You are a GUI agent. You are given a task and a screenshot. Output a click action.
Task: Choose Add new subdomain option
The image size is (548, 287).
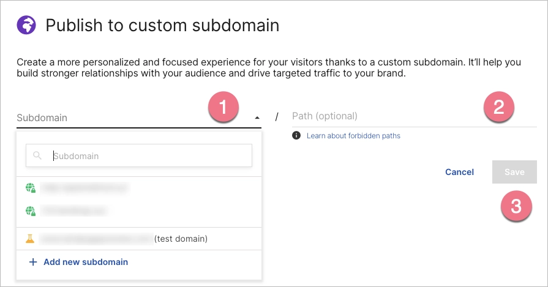tap(85, 262)
